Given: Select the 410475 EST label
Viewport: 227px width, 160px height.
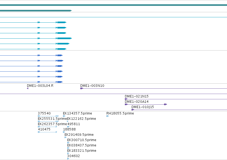Looking at the screenshot, I should coord(44,129).
